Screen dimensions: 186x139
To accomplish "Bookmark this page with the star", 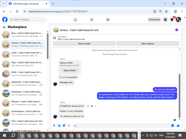I will coord(166,11).
